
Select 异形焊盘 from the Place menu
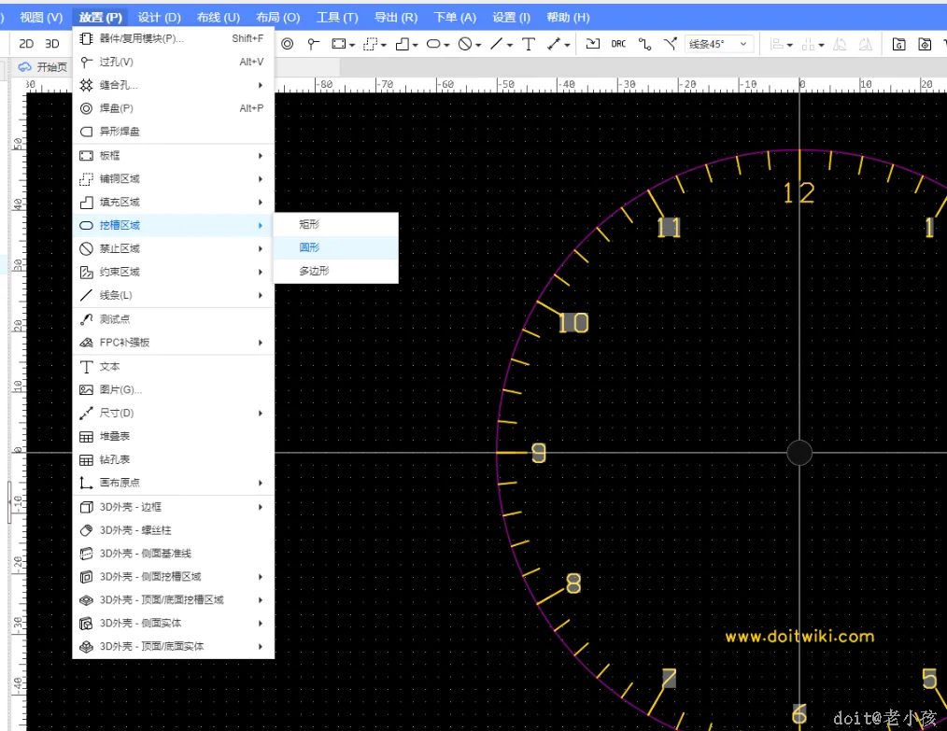[x=120, y=132]
